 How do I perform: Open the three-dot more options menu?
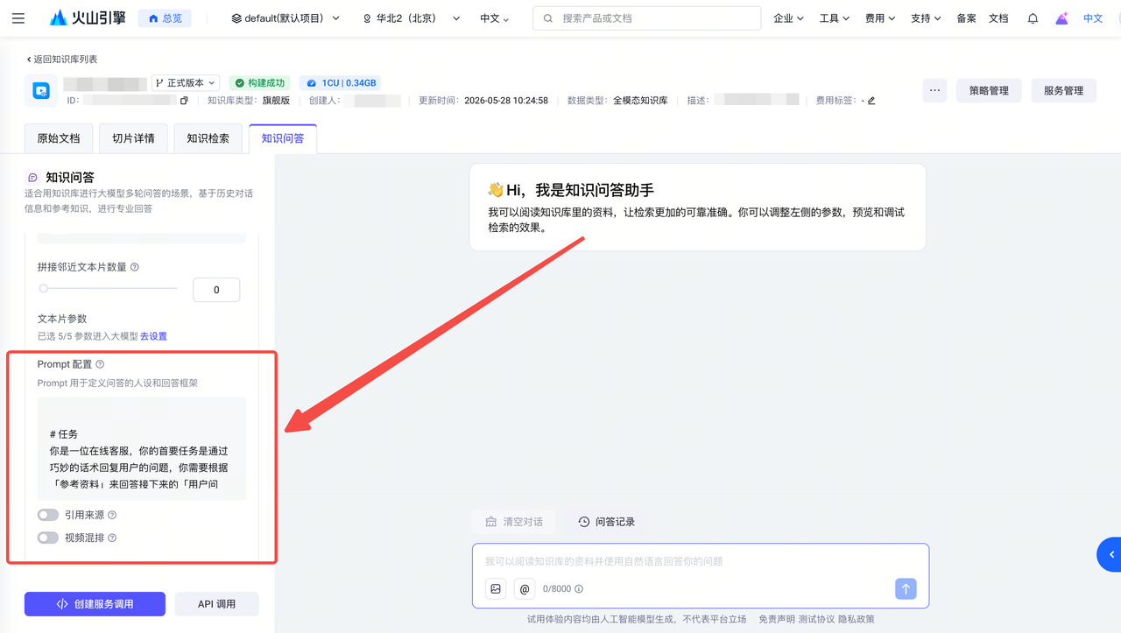coord(934,90)
